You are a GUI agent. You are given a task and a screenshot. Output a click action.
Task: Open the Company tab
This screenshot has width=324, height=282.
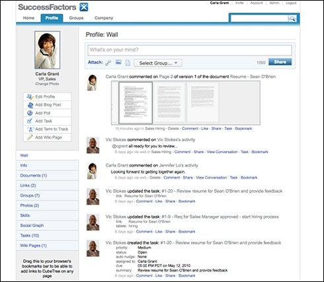(x=104, y=18)
